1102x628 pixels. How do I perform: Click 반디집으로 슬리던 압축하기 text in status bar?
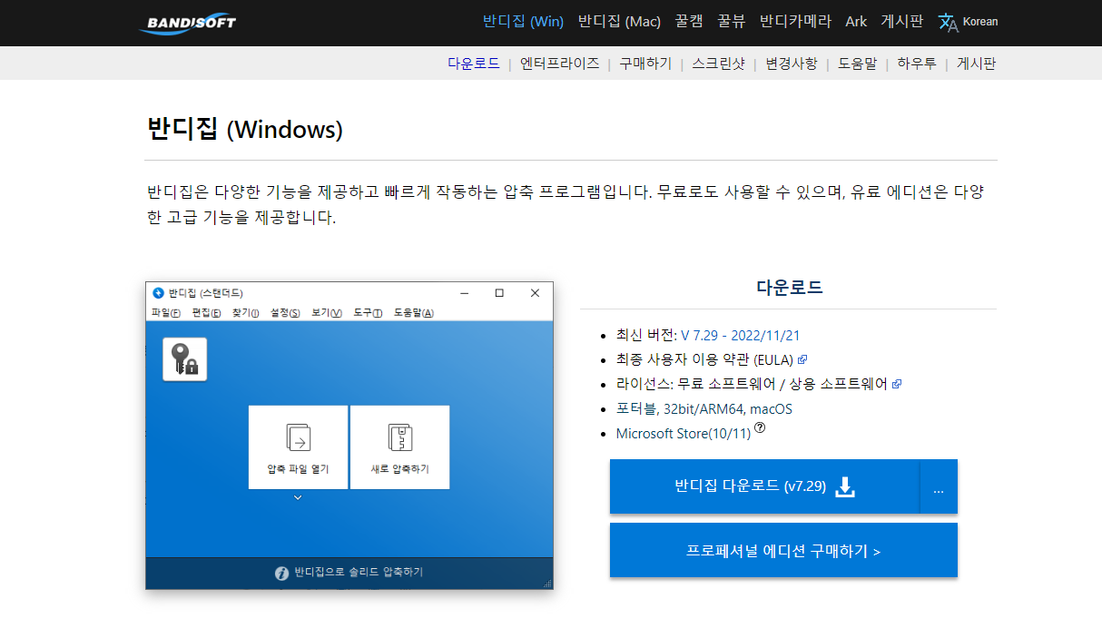coord(359,573)
